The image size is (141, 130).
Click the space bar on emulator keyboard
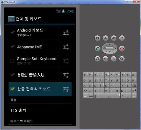click(110, 96)
